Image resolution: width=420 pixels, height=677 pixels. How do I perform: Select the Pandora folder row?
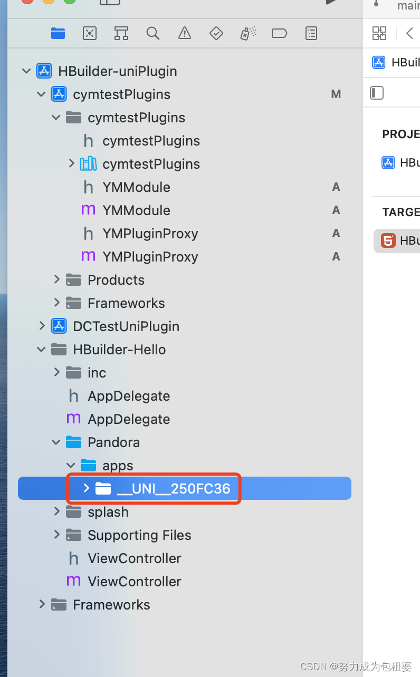[x=185, y=442]
